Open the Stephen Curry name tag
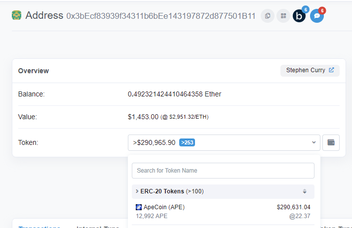This screenshot has height=228, width=352. click(x=310, y=71)
